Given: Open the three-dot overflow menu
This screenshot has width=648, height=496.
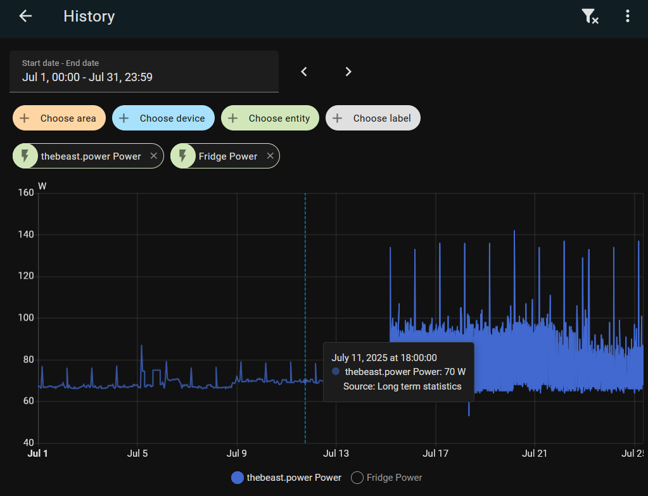Looking at the screenshot, I should 627,16.
